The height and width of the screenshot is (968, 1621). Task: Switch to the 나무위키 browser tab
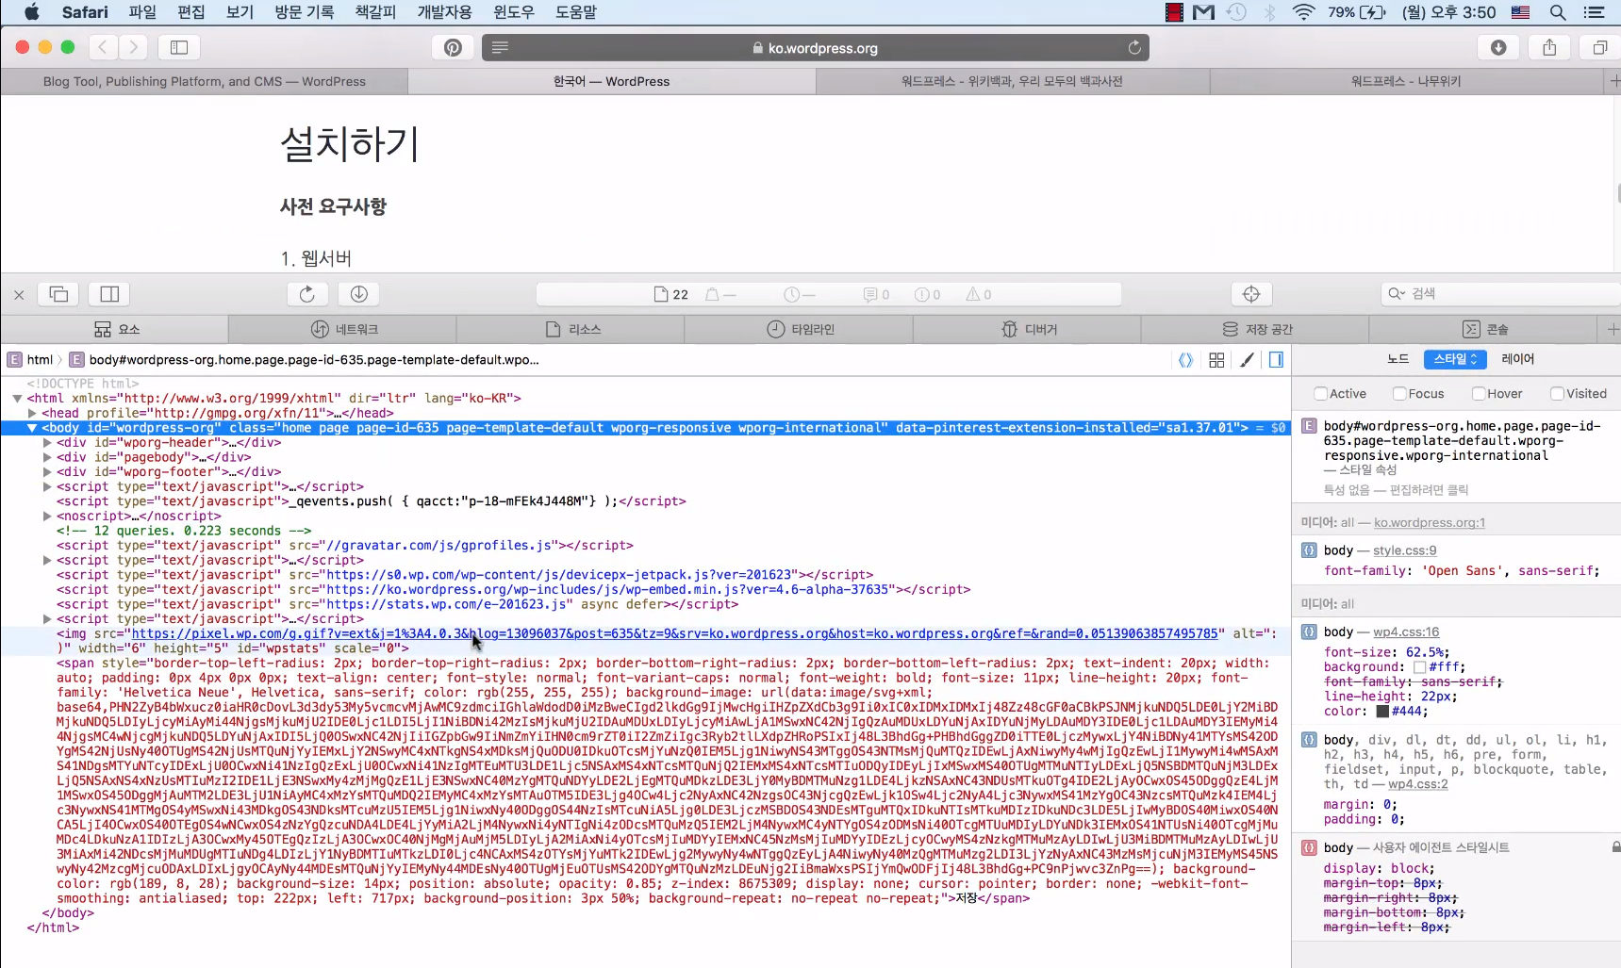coord(1406,81)
